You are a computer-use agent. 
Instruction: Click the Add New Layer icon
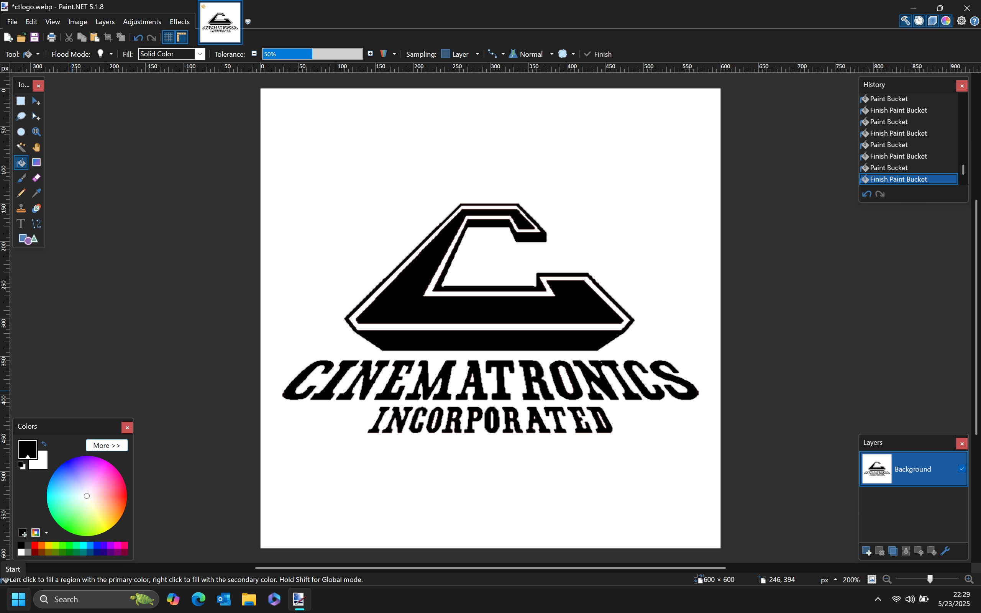click(866, 551)
